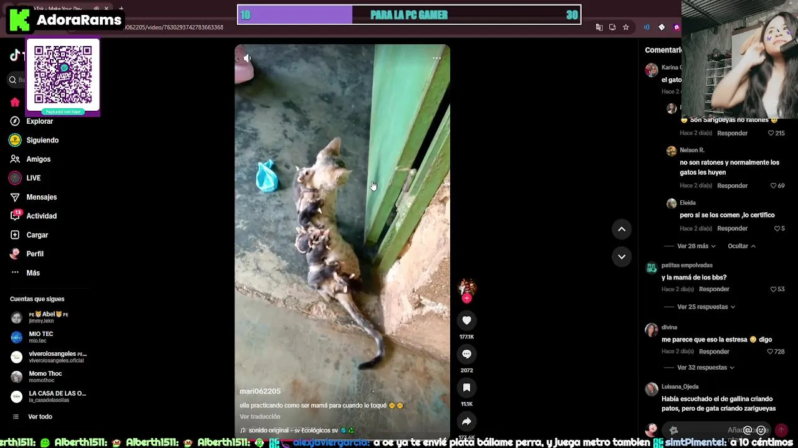The image size is (798, 448).
Task: Open the Más three-dot menu
Action: pos(15,273)
